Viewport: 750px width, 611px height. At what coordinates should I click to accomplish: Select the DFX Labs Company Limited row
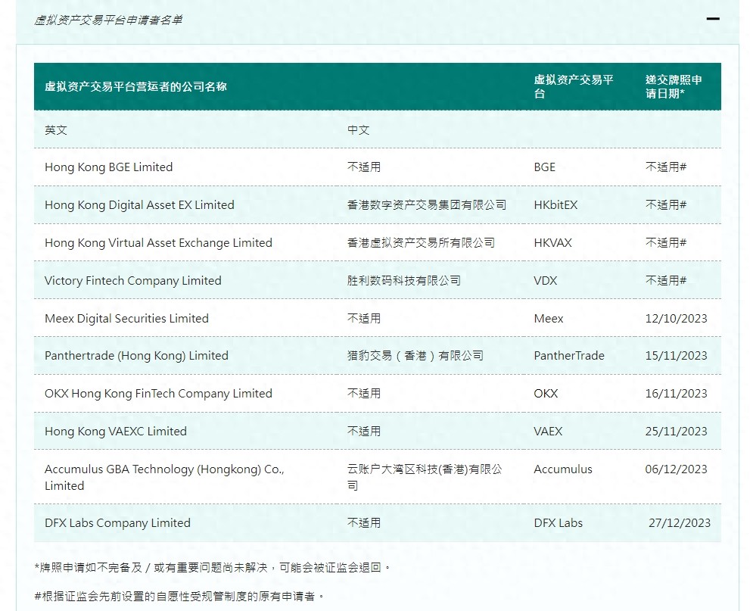click(117, 522)
